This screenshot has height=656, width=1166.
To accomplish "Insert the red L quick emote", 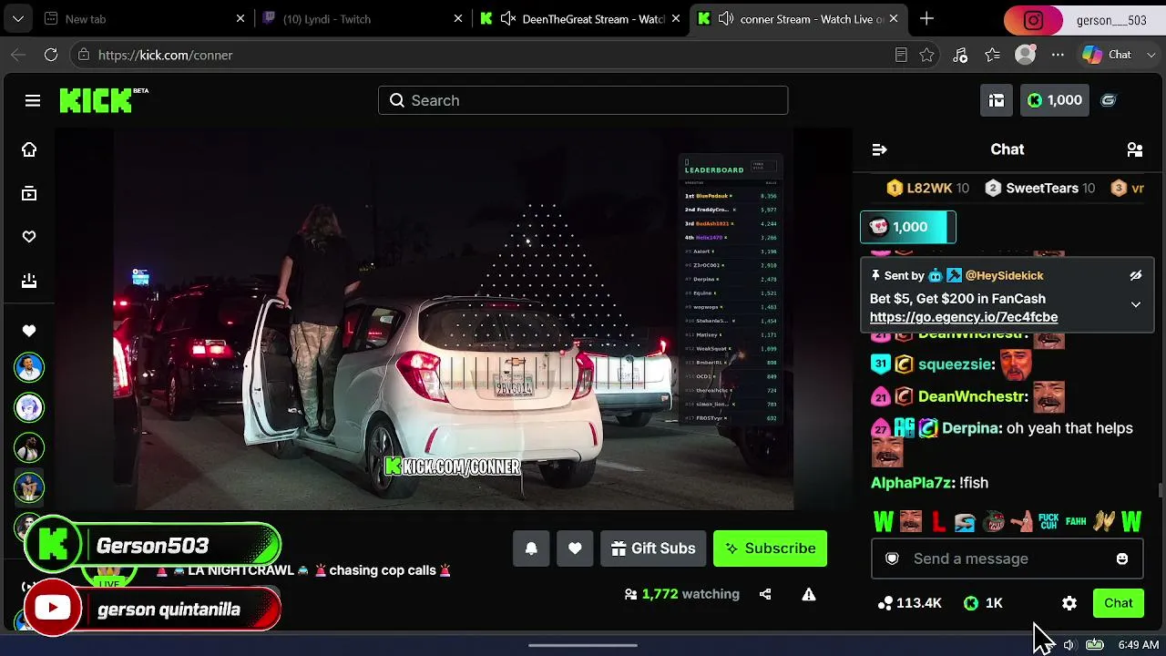I will [938, 522].
